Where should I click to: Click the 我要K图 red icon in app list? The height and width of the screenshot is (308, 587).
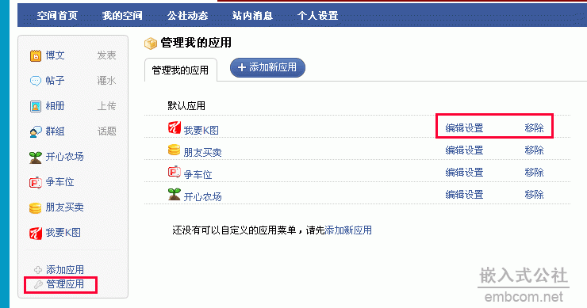(174, 127)
